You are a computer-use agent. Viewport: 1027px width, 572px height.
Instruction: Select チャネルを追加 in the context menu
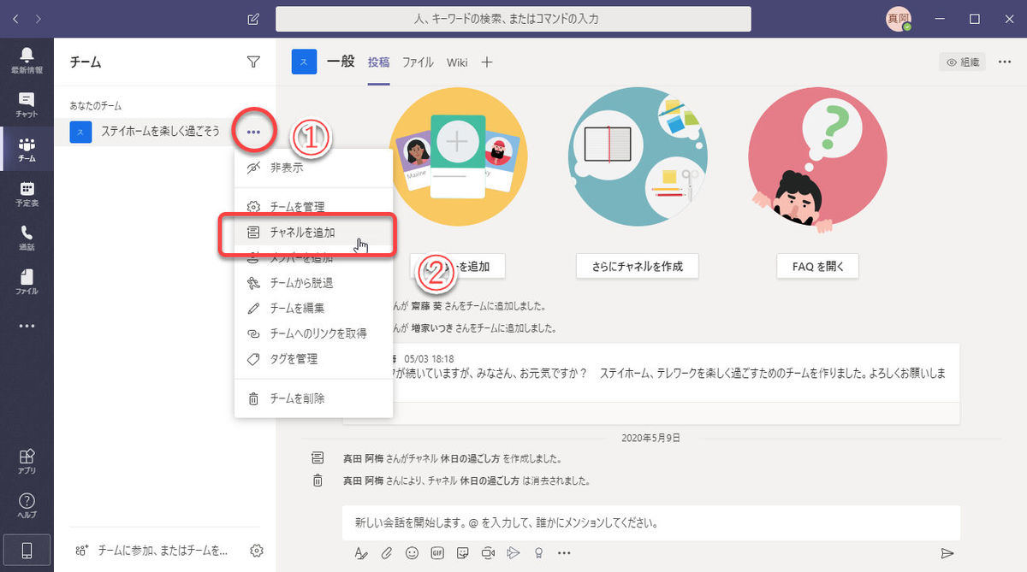pos(313,233)
